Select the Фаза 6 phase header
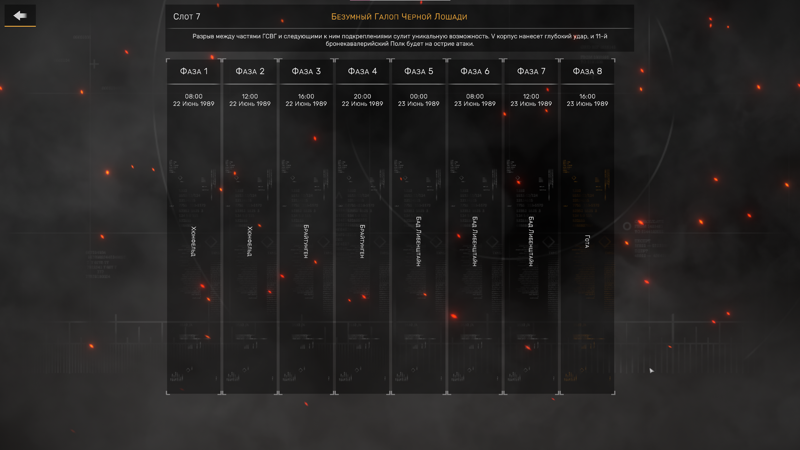The image size is (800, 450). (475, 71)
